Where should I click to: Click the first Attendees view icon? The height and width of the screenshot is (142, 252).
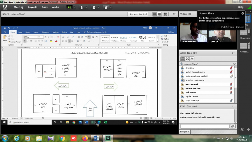[183, 59]
